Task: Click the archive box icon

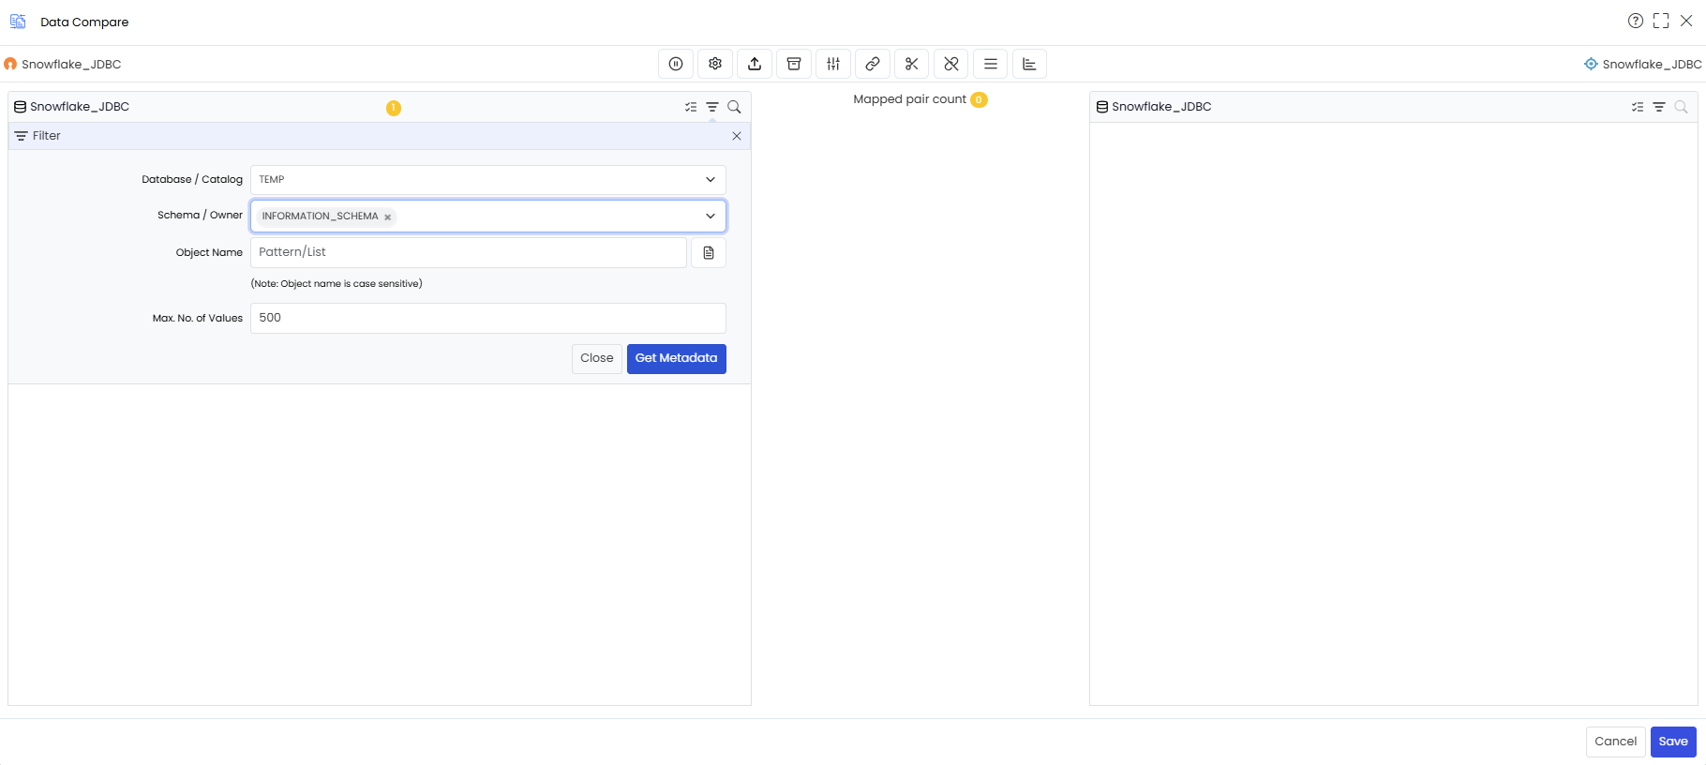Action: tap(794, 64)
